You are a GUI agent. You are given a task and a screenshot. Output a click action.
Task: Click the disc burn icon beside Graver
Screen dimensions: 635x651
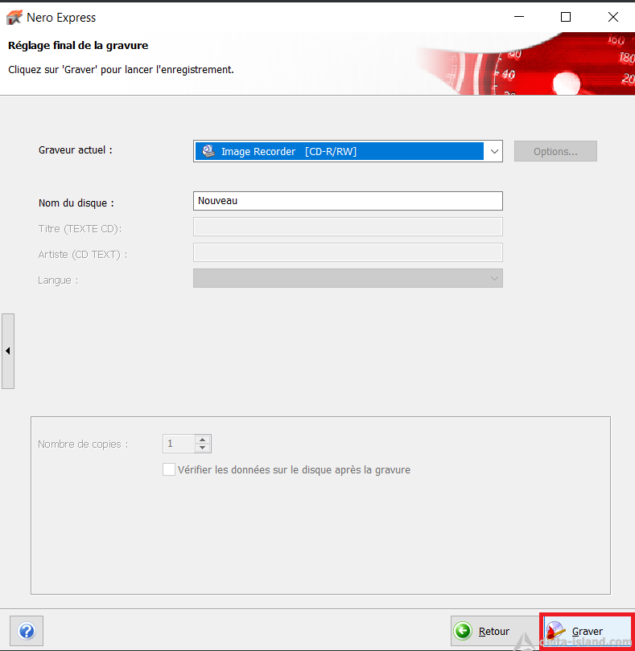[556, 631]
